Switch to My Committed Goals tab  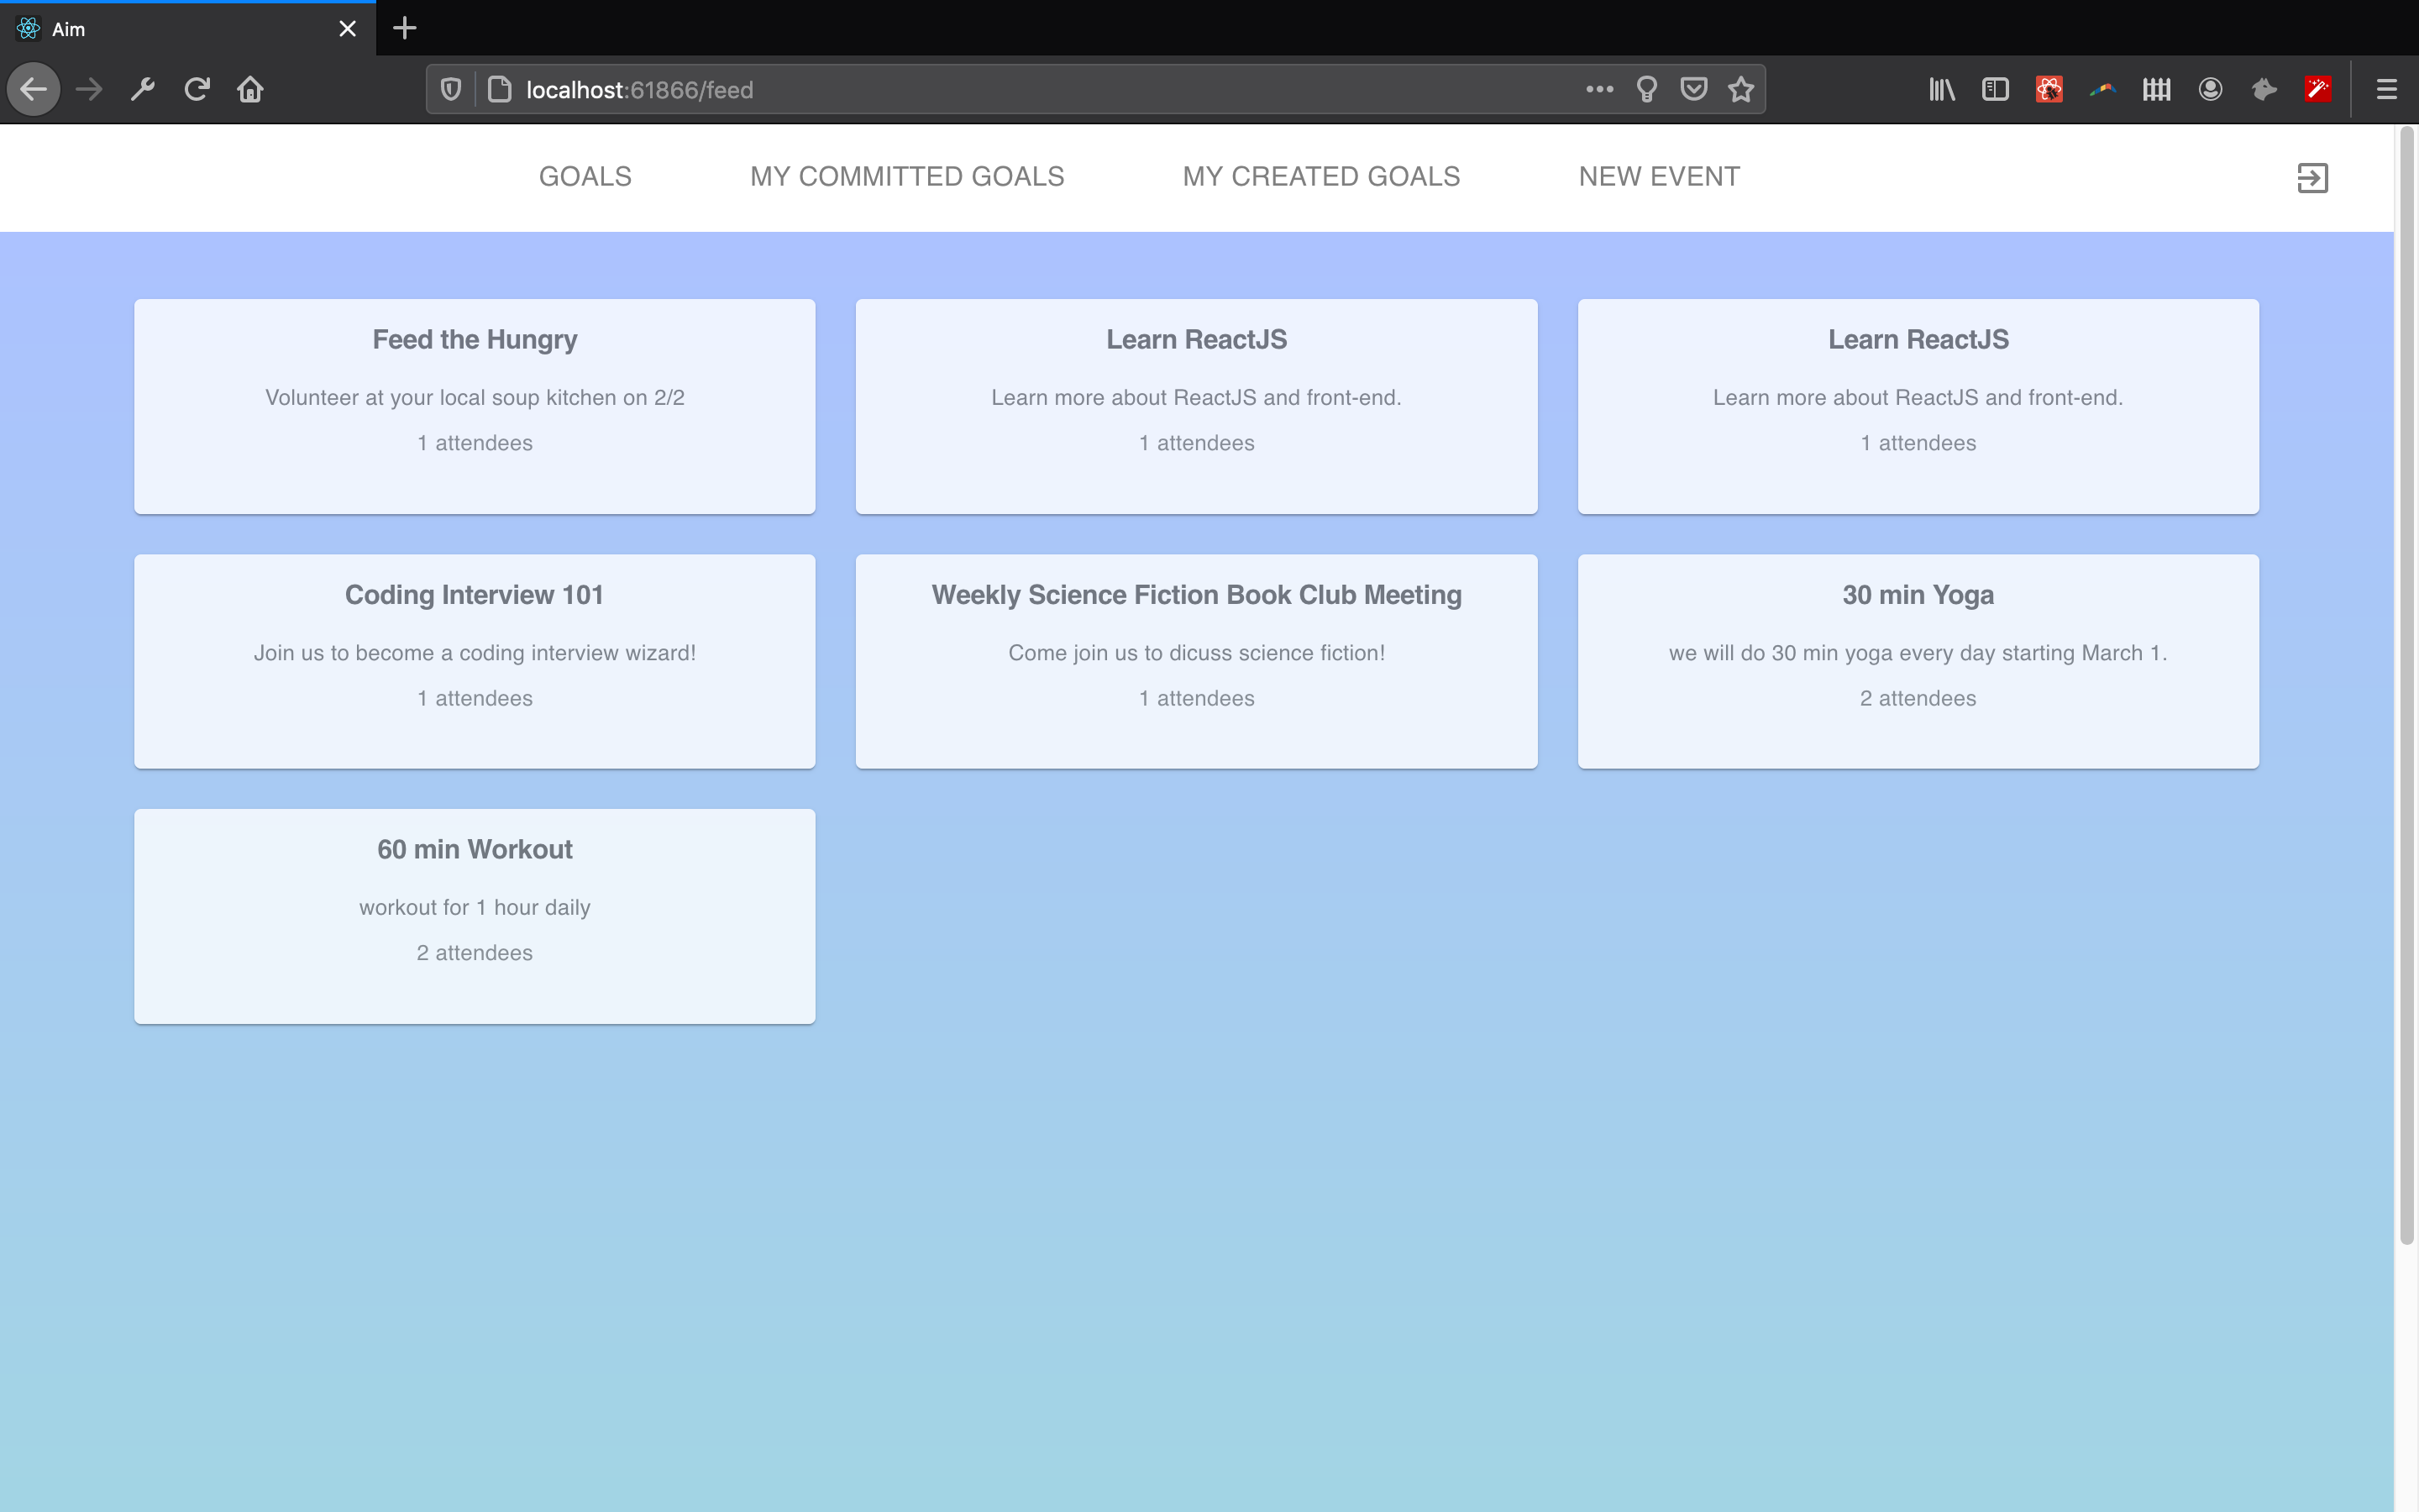(x=906, y=177)
